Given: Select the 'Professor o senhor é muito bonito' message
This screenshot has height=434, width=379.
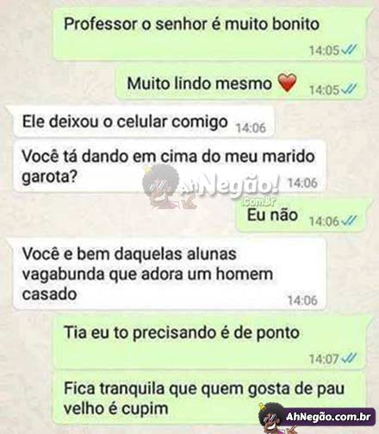Looking at the screenshot, I should click(210, 34).
